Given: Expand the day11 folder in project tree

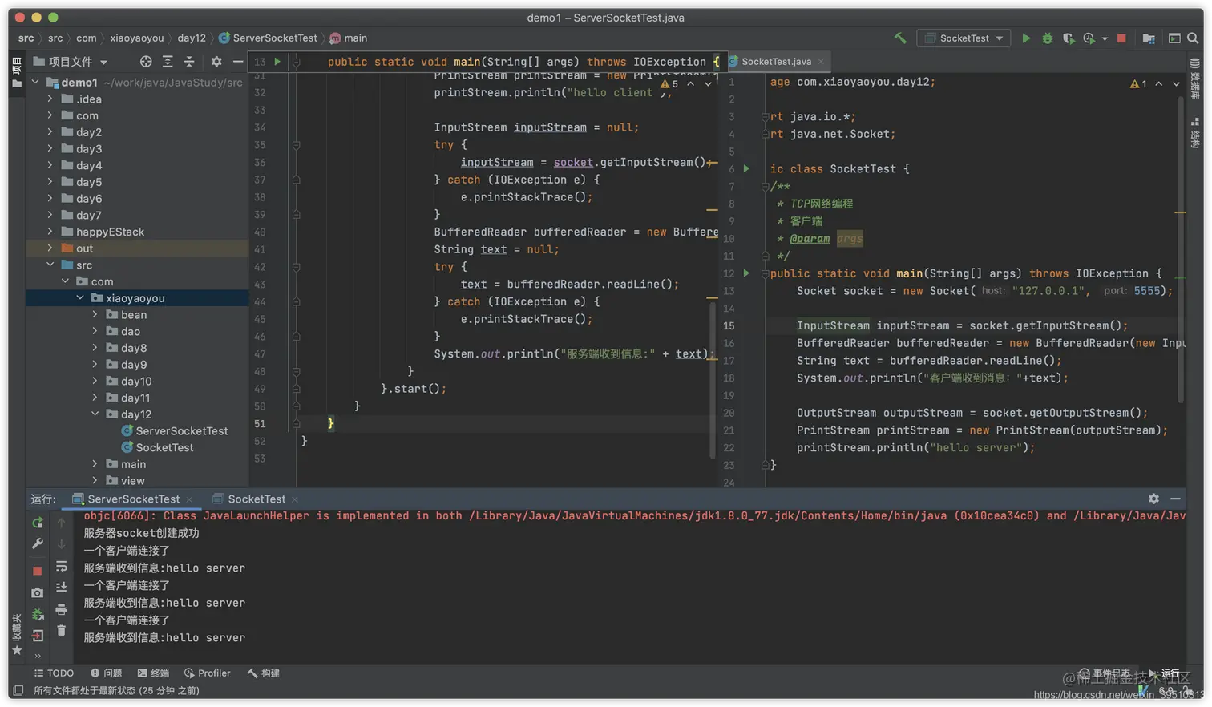Looking at the screenshot, I should [x=95, y=398].
